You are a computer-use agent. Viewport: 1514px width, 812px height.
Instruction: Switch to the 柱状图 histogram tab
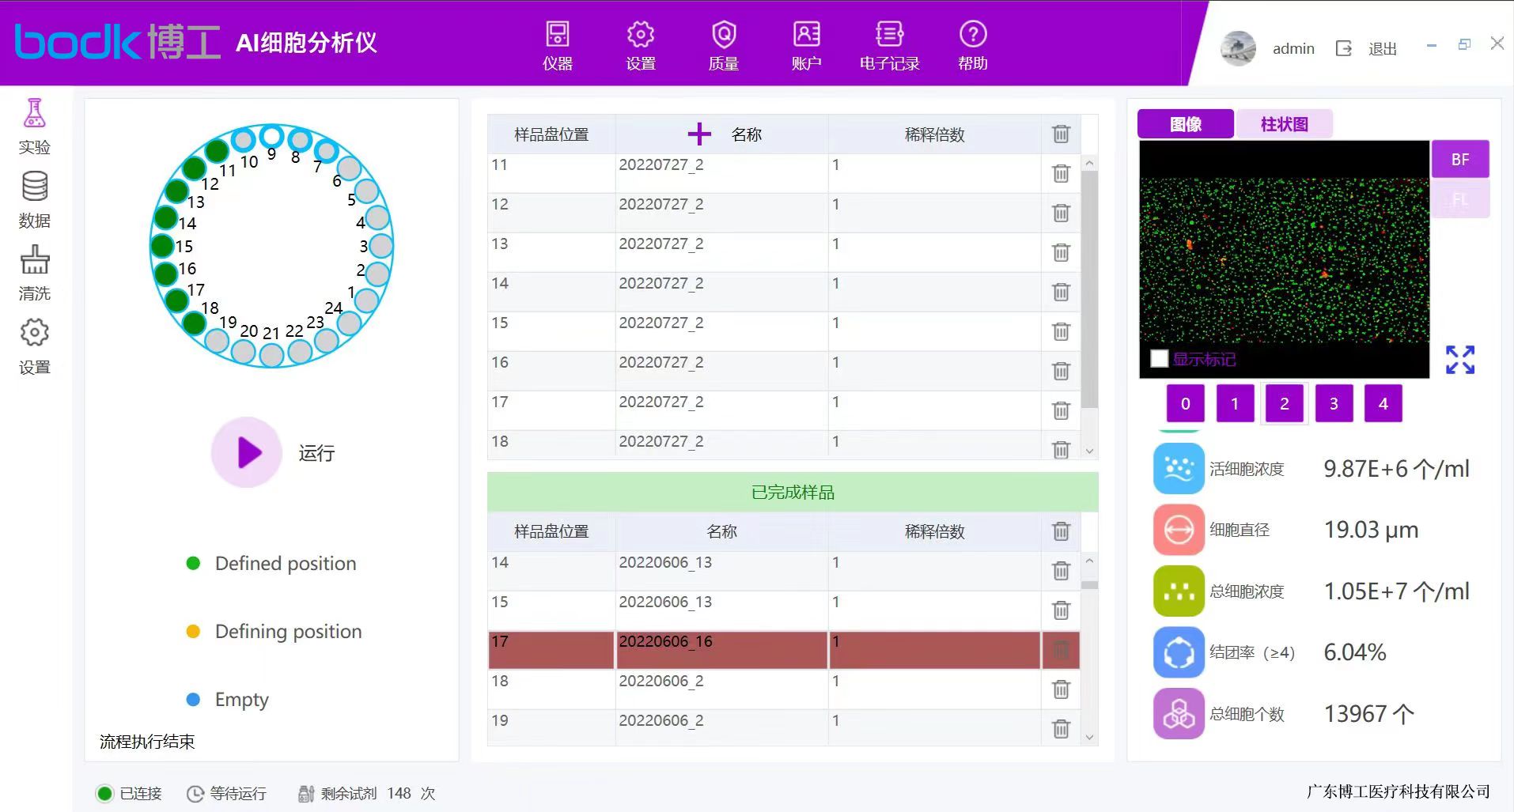(x=1284, y=124)
